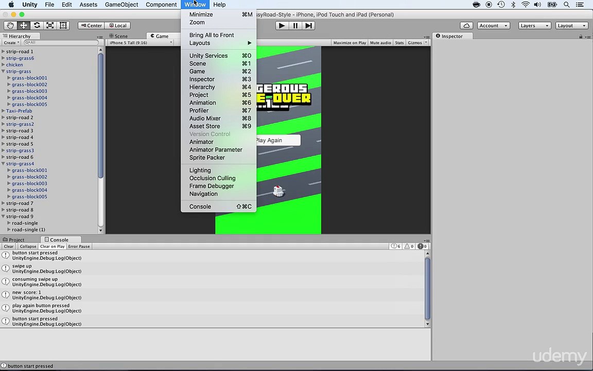Expand the chicken object
The height and width of the screenshot is (371, 593).
coord(3,65)
